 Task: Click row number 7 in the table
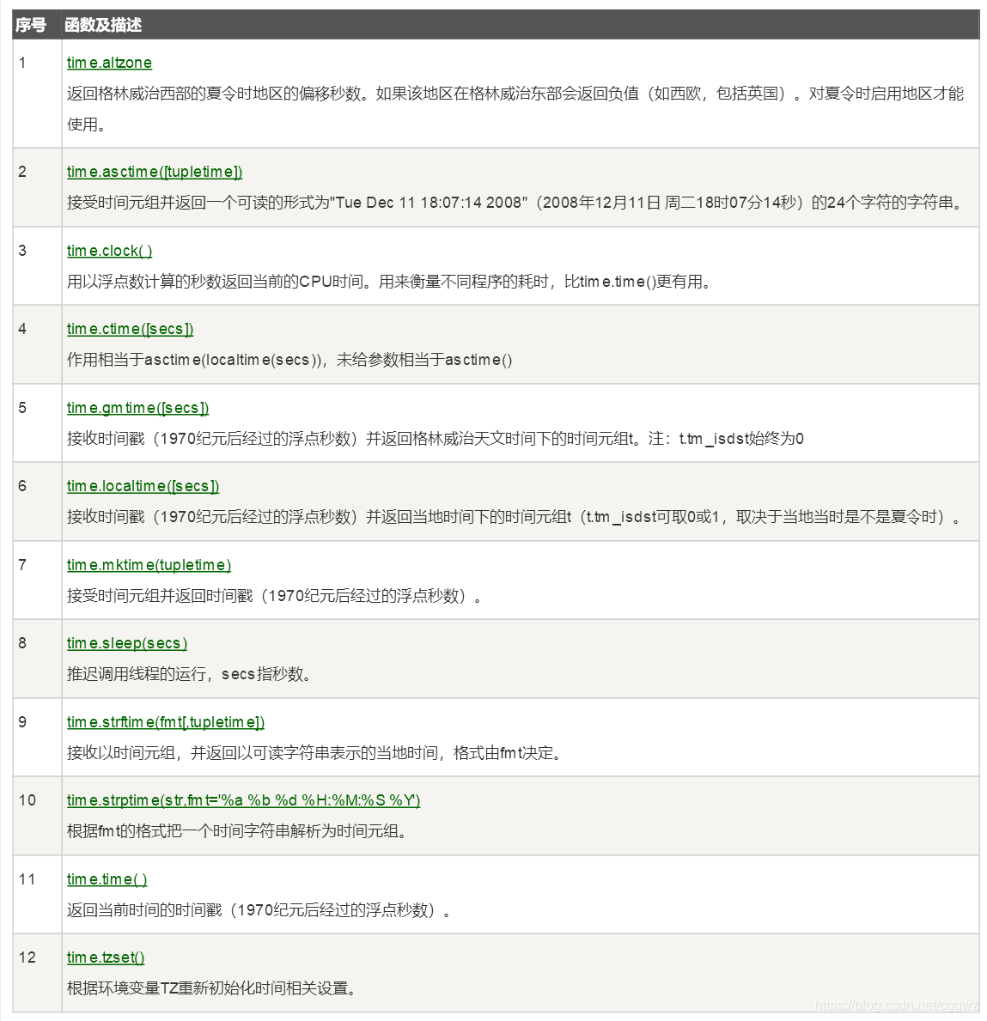click(x=21, y=565)
